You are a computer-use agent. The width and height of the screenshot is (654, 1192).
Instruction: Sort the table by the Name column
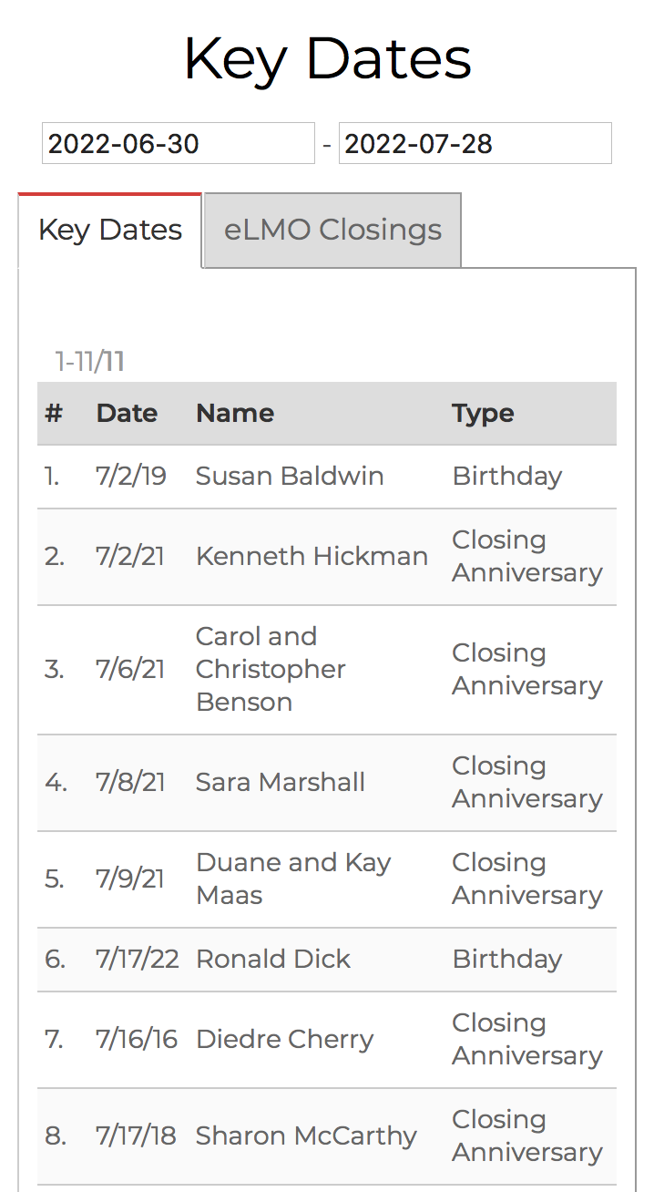[234, 413]
